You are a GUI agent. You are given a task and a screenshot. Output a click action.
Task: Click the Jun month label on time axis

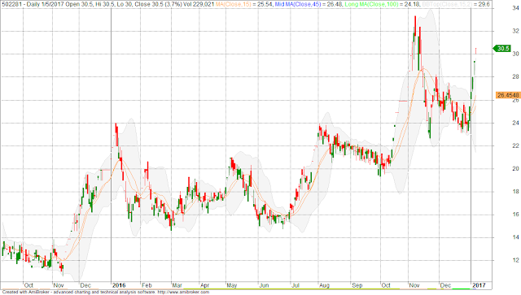[x=264, y=285]
